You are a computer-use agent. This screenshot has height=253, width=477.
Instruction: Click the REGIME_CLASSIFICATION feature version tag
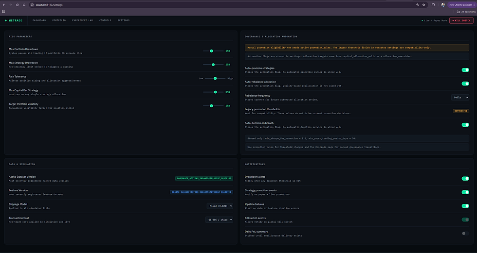click(x=202, y=192)
